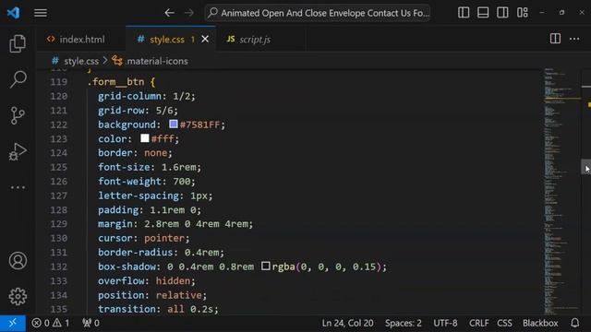Click the margin: 2.8rem 0 4rem 4rem line

coord(175,223)
